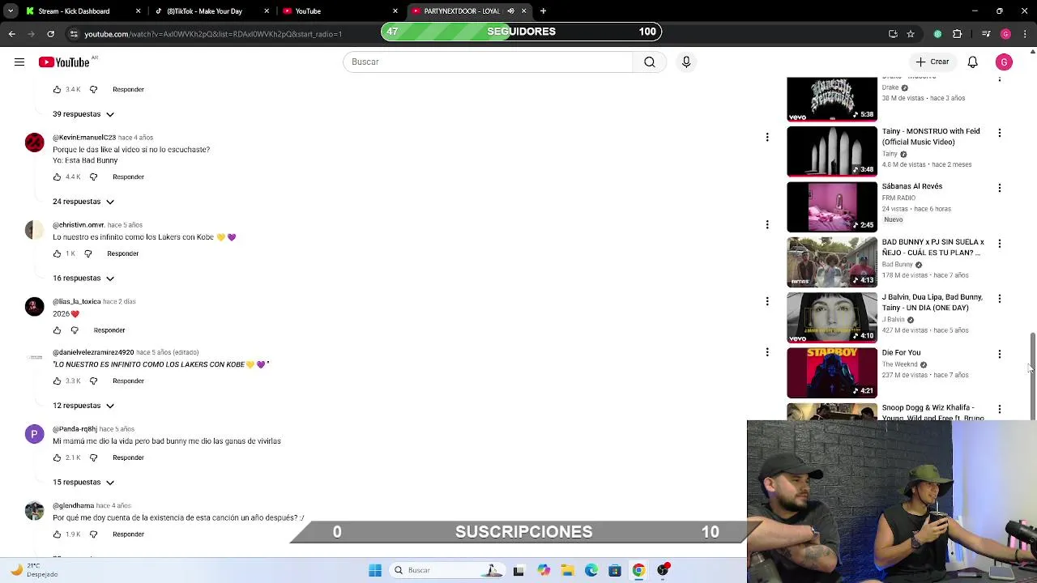The height and width of the screenshot is (583, 1037).
Task: Open the account avatar menu
Action: pos(1004,62)
